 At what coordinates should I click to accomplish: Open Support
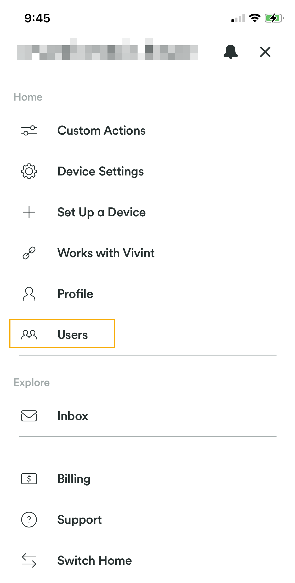[x=80, y=520]
